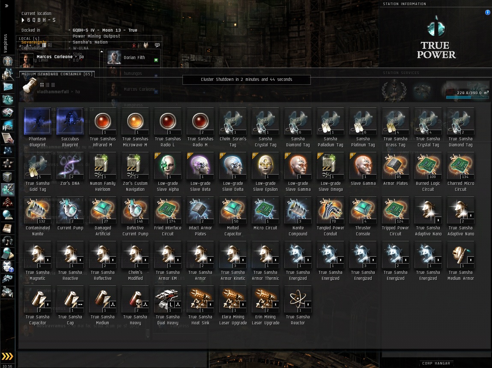Select the Tangled Power Conduit stack
This screenshot has width=492, height=368.
point(331,217)
